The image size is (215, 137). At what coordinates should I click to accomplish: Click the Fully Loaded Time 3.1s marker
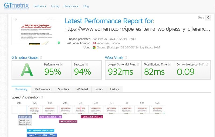[92, 117]
